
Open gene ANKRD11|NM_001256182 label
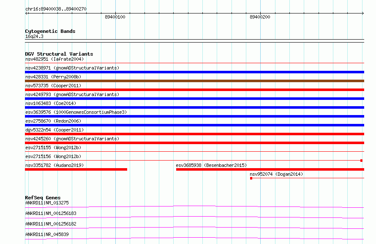point(51,224)
